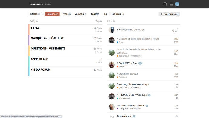Click STYLE tag under Outfit Of The Day
Viewport: 209px width, 118px height.
coord(121,67)
